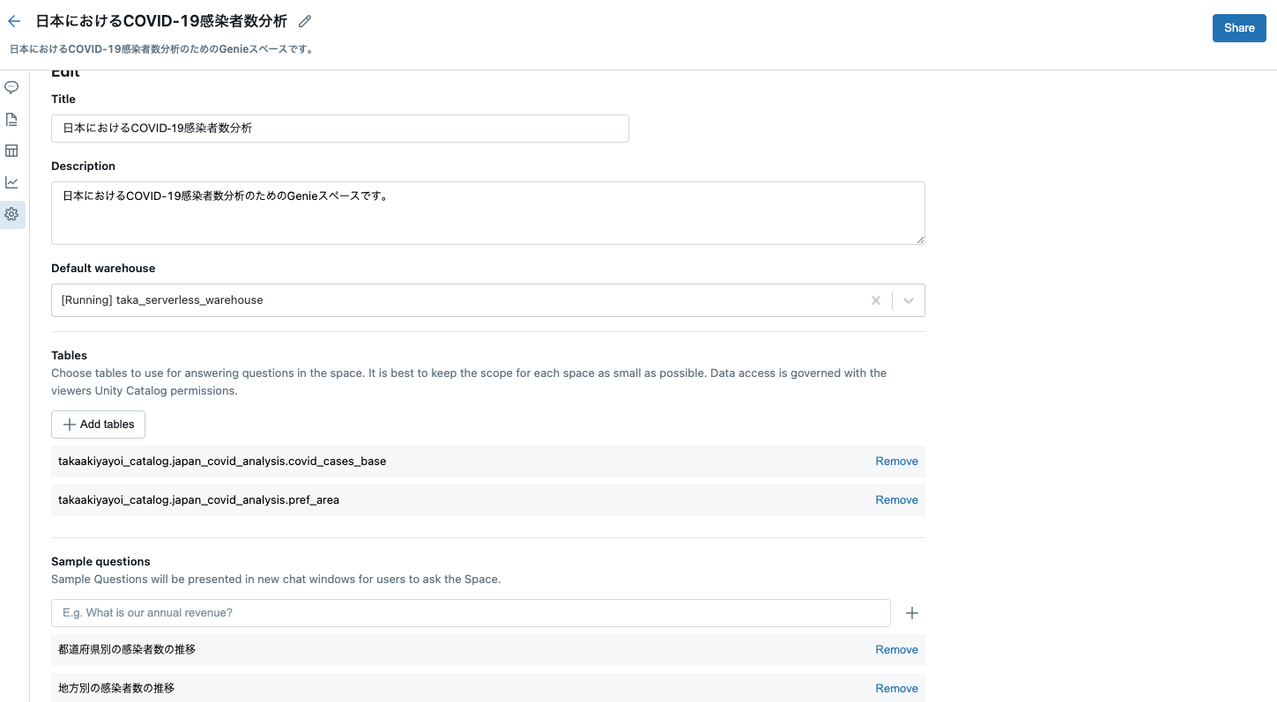
Task: Click the plus icon to add sample question
Action: 911,612
